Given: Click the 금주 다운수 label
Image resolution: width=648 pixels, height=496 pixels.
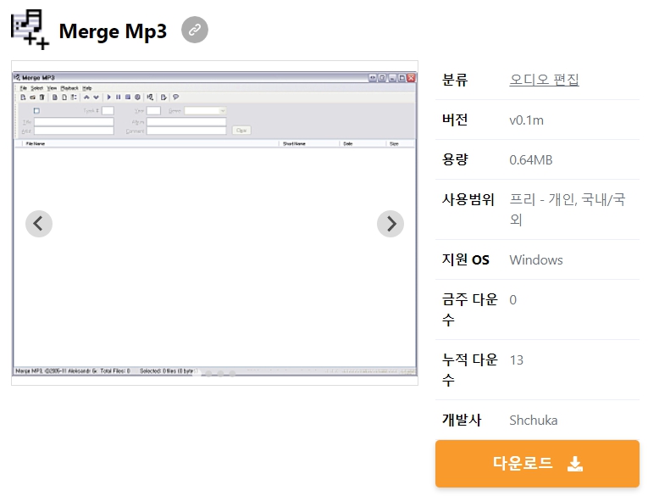Looking at the screenshot, I should coord(470,309).
